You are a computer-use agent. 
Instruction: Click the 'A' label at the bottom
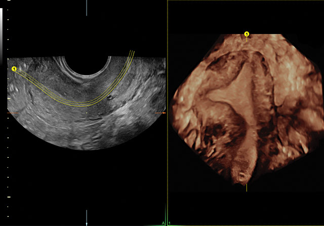coord(163,223)
